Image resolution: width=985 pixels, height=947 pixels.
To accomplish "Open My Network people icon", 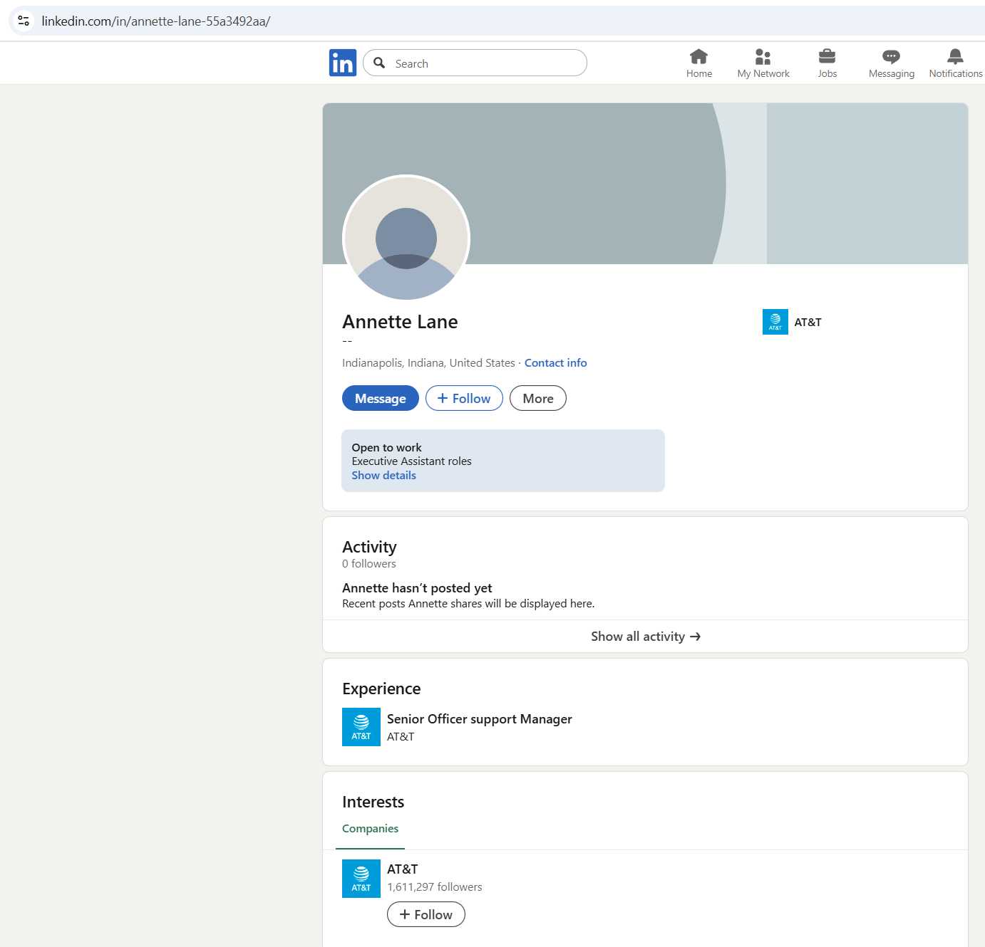I will coord(763,56).
